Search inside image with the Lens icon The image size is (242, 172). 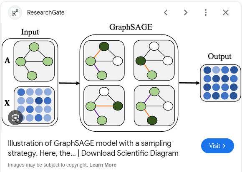15,118
